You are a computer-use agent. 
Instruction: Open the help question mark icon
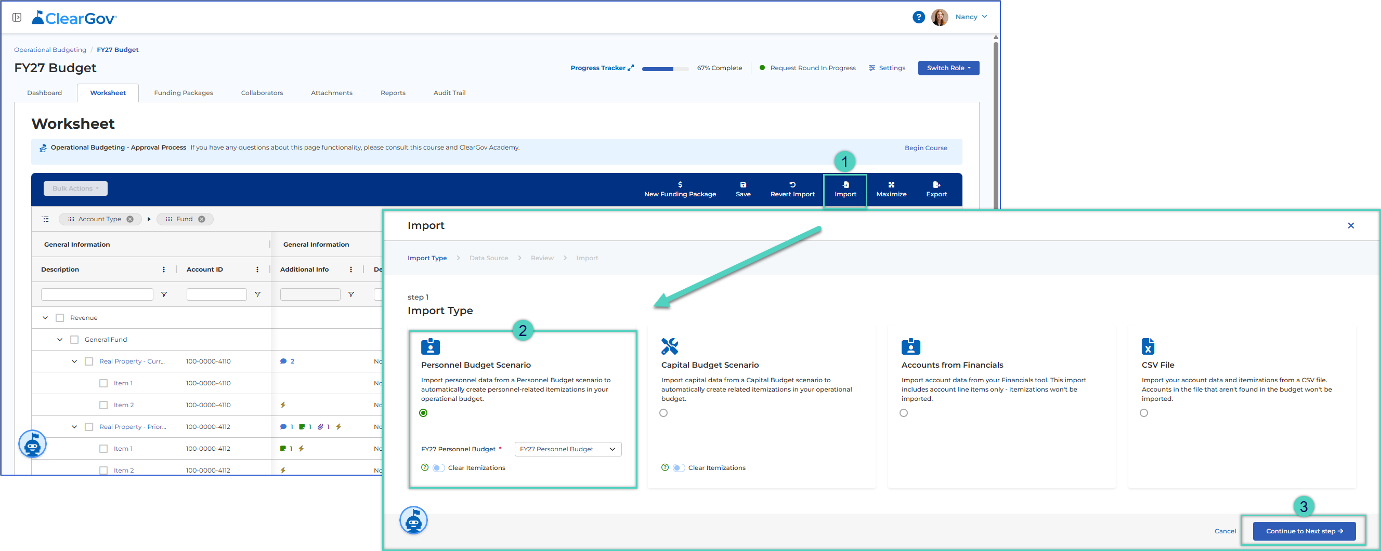click(x=918, y=17)
